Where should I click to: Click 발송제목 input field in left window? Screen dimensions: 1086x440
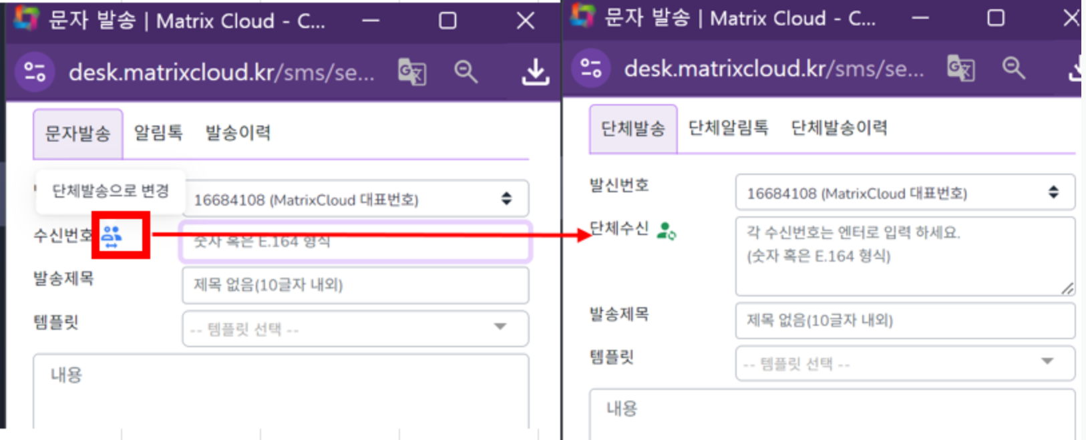pos(355,285)
